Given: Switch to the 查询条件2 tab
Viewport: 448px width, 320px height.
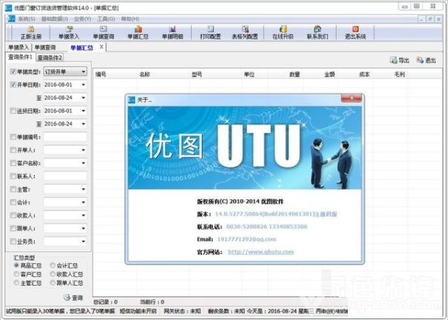Looking at the screenshot, I should click(50, 58).
